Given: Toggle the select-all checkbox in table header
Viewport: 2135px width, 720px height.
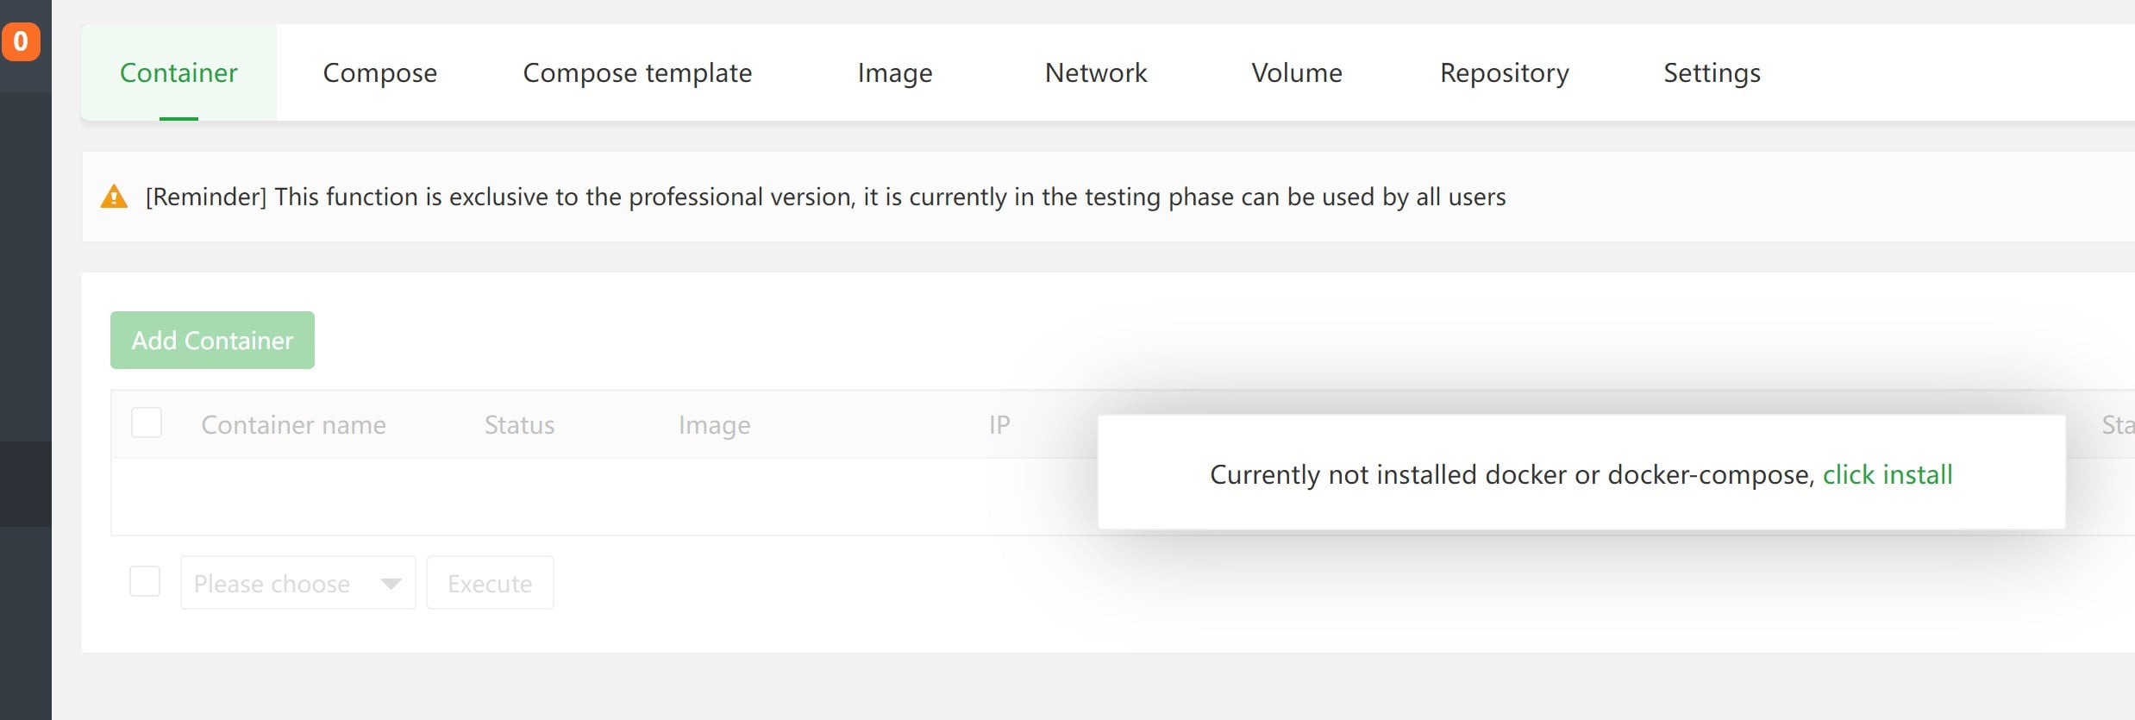Looking at the screenshot, I should [x=147, y=423].
